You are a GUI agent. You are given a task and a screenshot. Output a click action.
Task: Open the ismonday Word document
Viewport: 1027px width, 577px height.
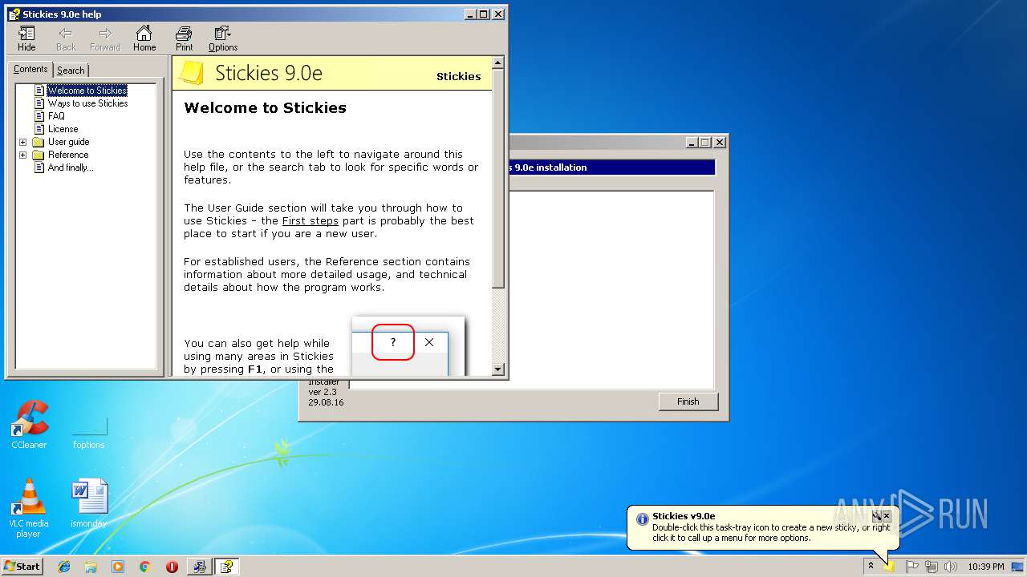click(88, 503)
